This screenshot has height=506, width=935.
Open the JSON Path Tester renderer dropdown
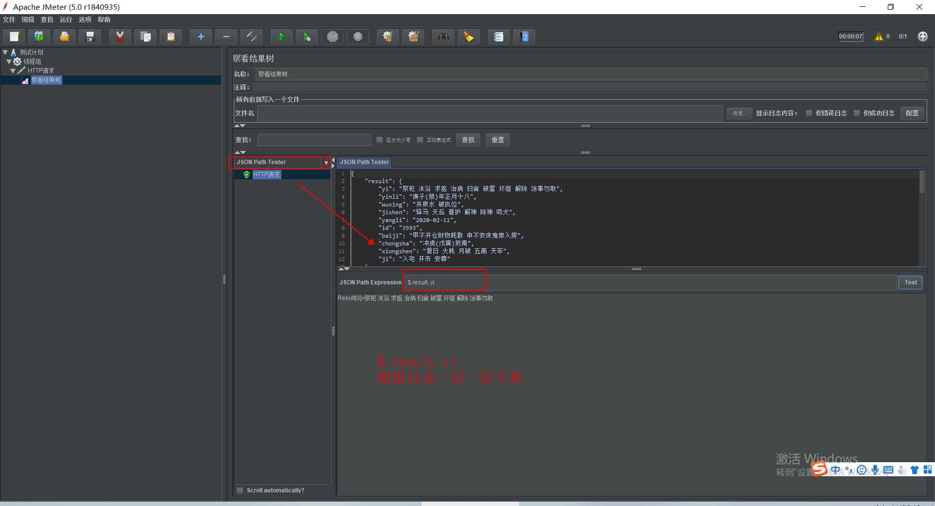(326, 163)
